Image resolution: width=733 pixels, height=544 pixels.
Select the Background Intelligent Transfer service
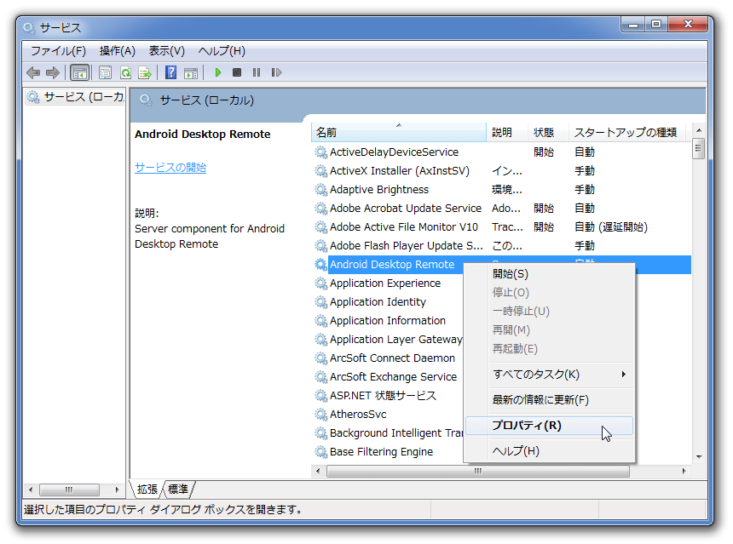click(x=396, y=432)
